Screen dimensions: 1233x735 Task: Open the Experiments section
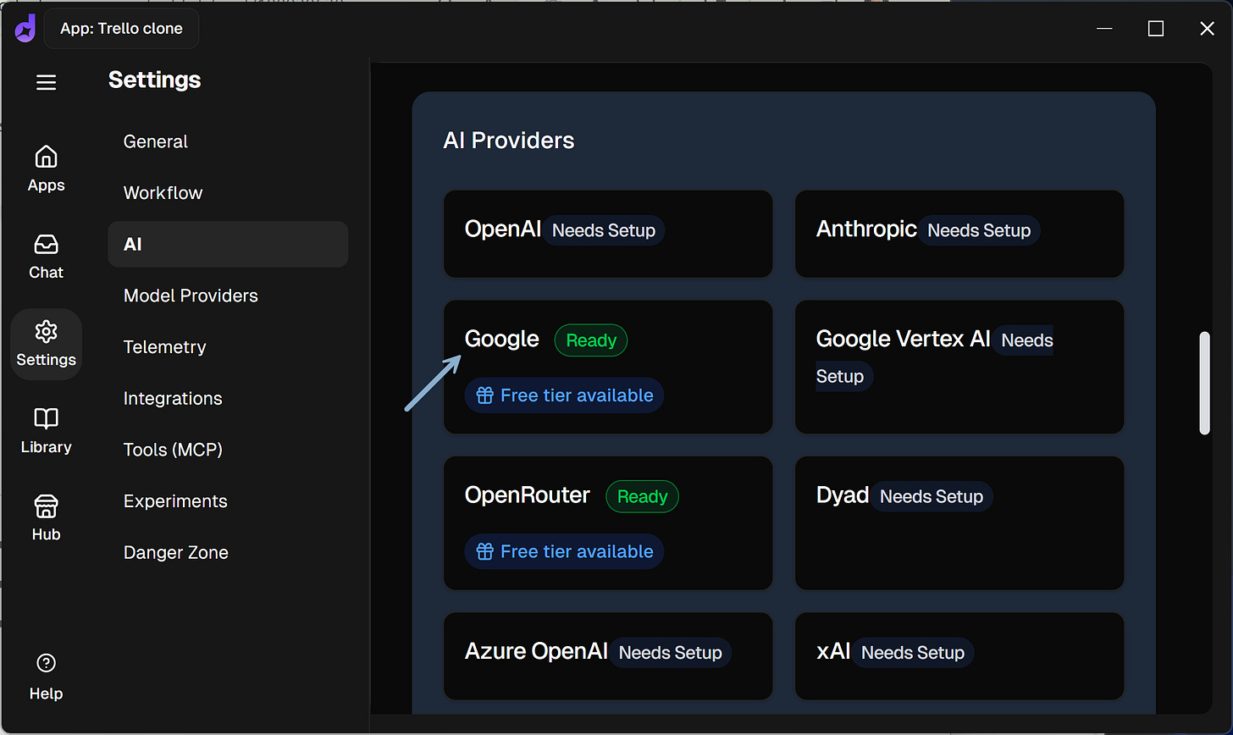pyautogui.click(x=174, y=500)
